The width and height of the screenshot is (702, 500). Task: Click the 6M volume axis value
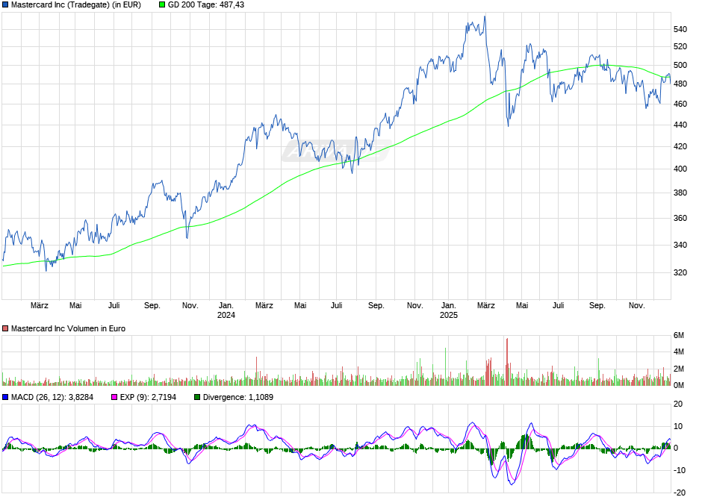point(679,335)
